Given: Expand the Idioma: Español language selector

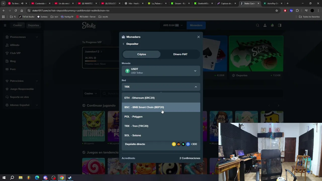Looking at the screenshot, I should [x=22, y=105].
